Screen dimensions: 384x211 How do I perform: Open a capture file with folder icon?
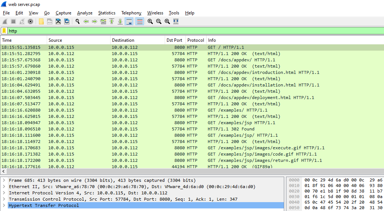click(41, 21)
